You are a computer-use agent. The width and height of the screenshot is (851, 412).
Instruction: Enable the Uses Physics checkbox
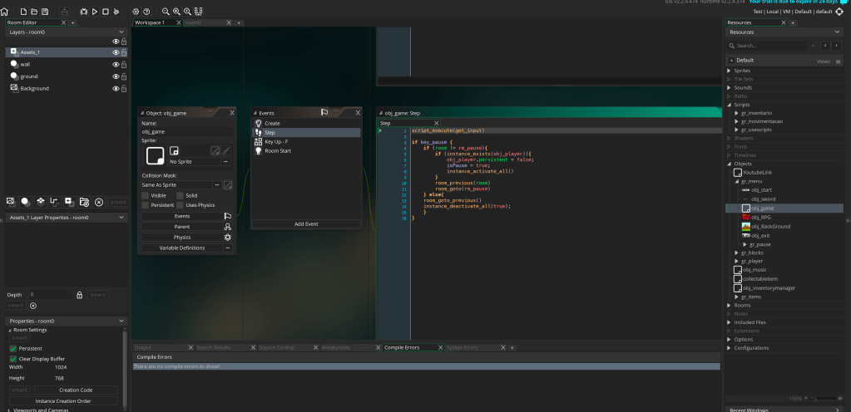180,204
